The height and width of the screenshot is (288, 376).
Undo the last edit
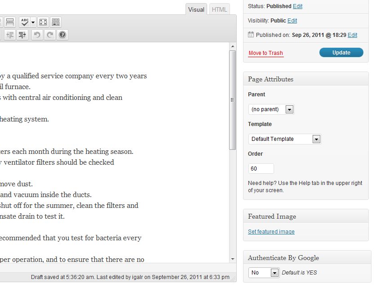37,35
